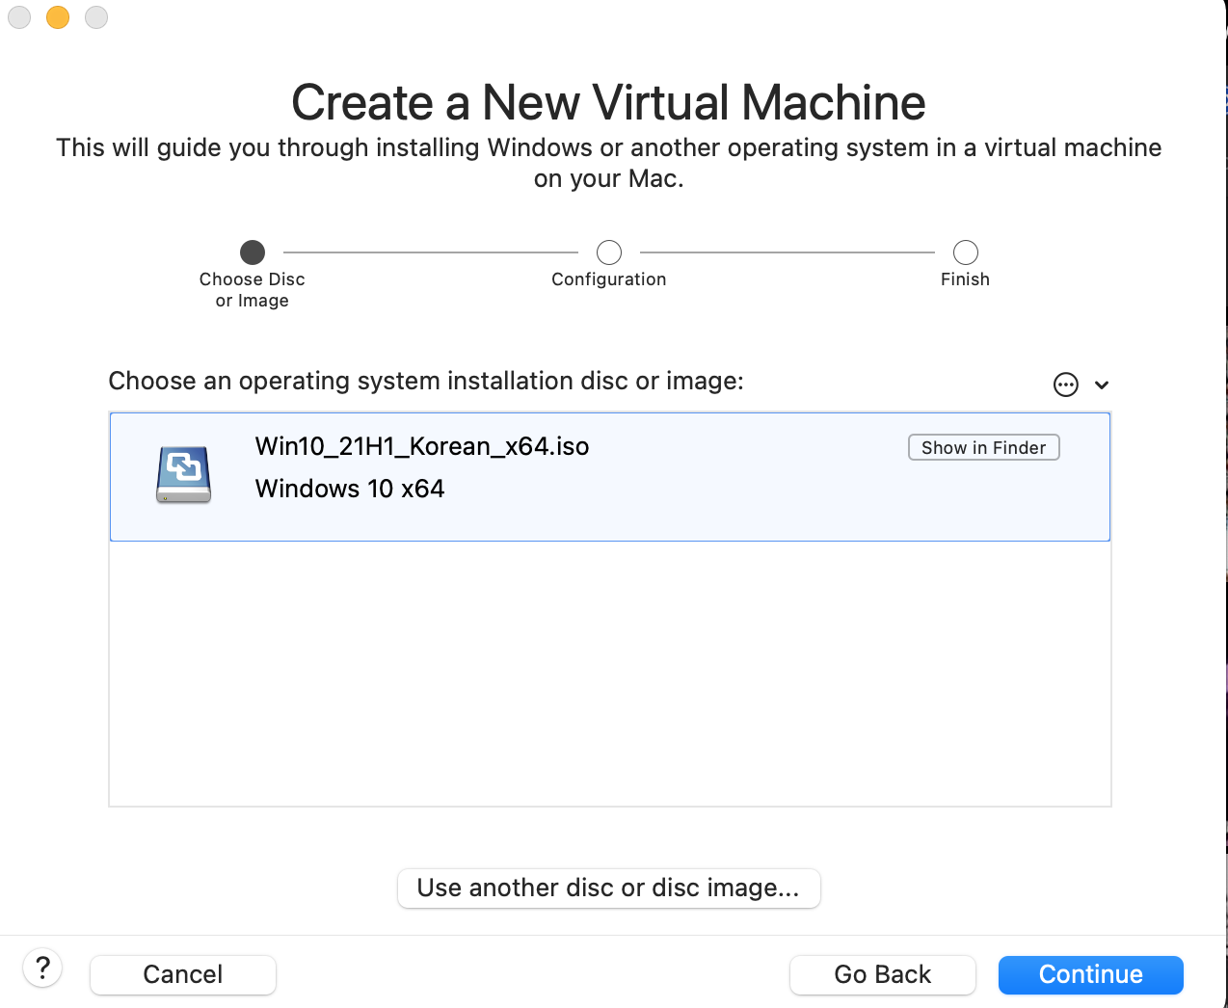1228x1008 pixels.
Task: Cancel the new virtual machine setup
Action: pos(183,974)
